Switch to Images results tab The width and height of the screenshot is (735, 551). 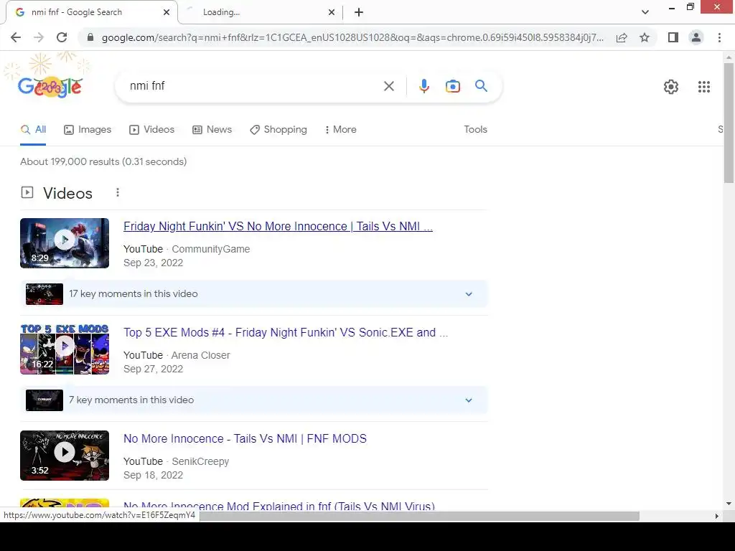tap(88, 130)
